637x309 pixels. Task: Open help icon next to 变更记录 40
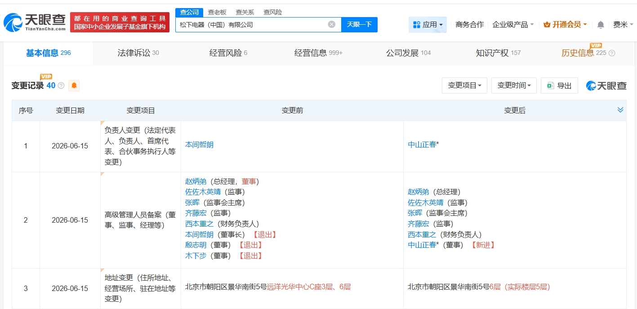click(62, 85)
